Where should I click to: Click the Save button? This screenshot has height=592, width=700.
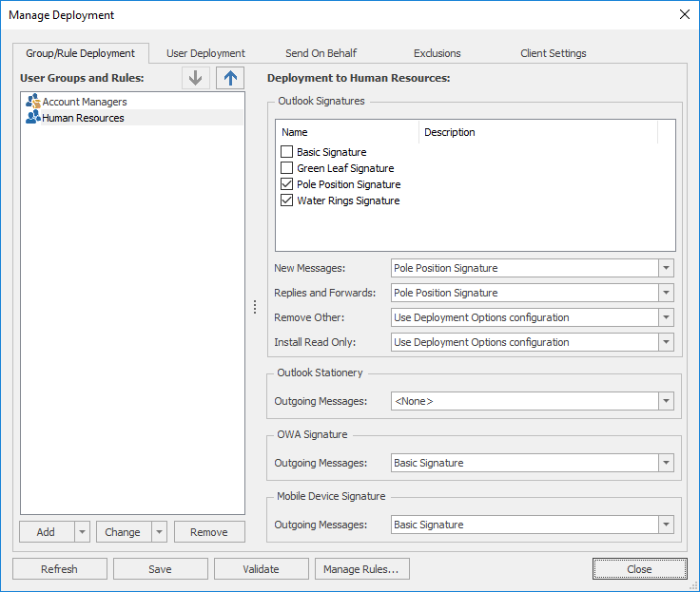pos(160,569)
